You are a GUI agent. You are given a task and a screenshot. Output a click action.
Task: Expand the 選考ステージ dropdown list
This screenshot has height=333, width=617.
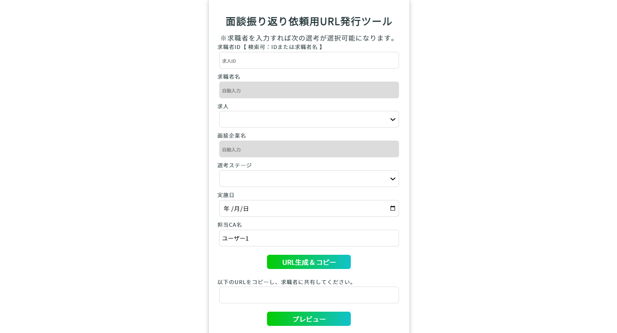click(x=309, y=179)
